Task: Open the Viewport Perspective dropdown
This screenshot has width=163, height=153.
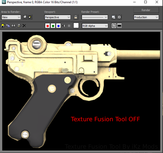Action: 57,17
